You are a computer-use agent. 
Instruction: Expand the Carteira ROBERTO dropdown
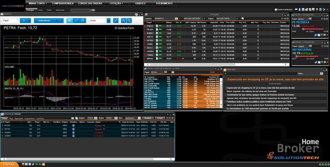pyautogui.click(x=176, y=19)
